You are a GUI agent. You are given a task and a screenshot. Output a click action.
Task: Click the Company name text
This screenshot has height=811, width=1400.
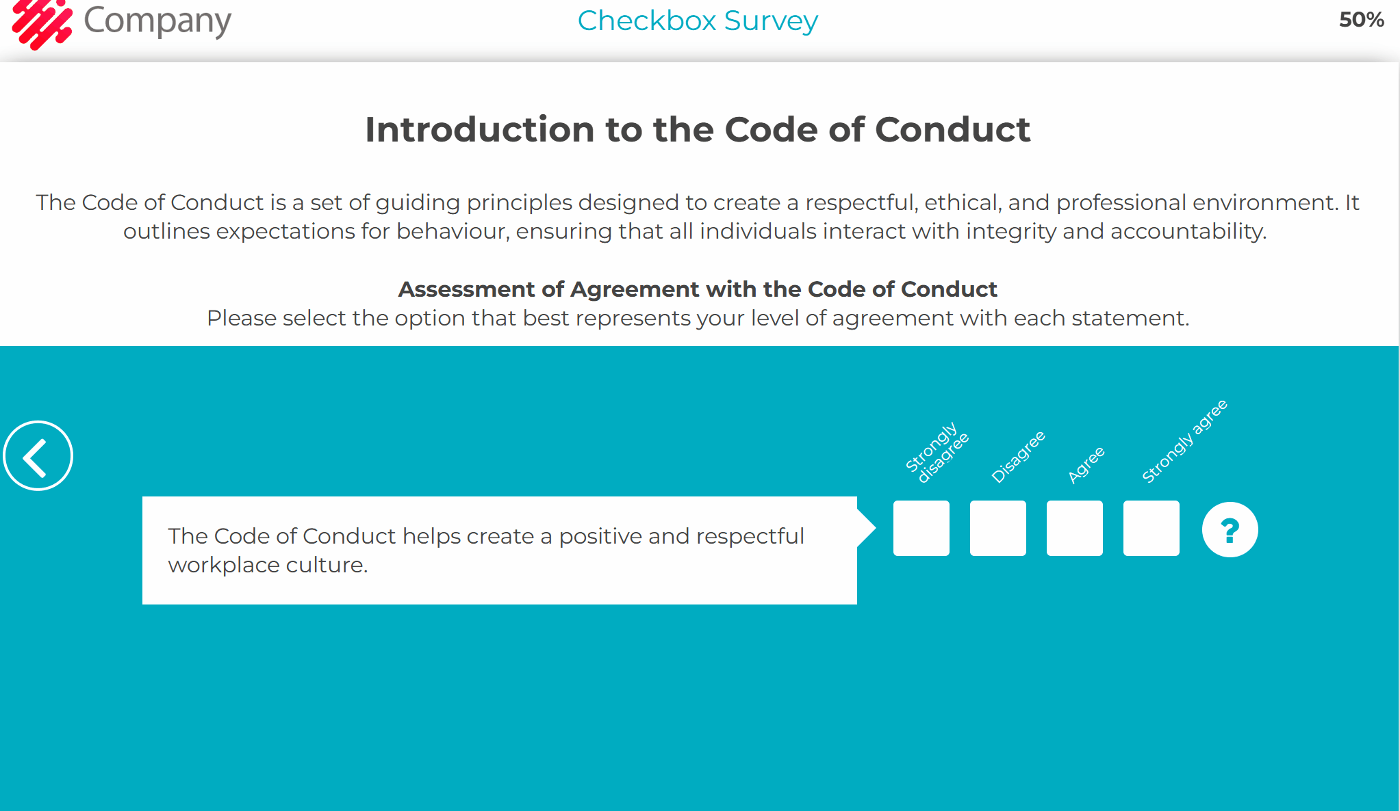pyautogui.click(x=157, y=22)
